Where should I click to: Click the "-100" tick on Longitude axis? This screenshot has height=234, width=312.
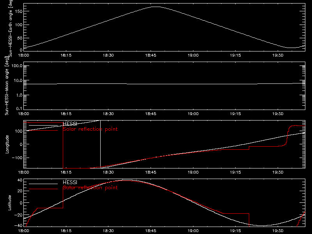coord(17,158)
